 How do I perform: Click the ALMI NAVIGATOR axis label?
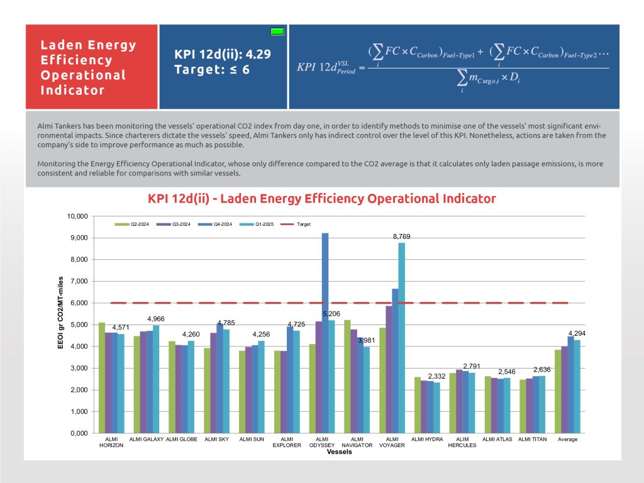click(x=357, y=442)
